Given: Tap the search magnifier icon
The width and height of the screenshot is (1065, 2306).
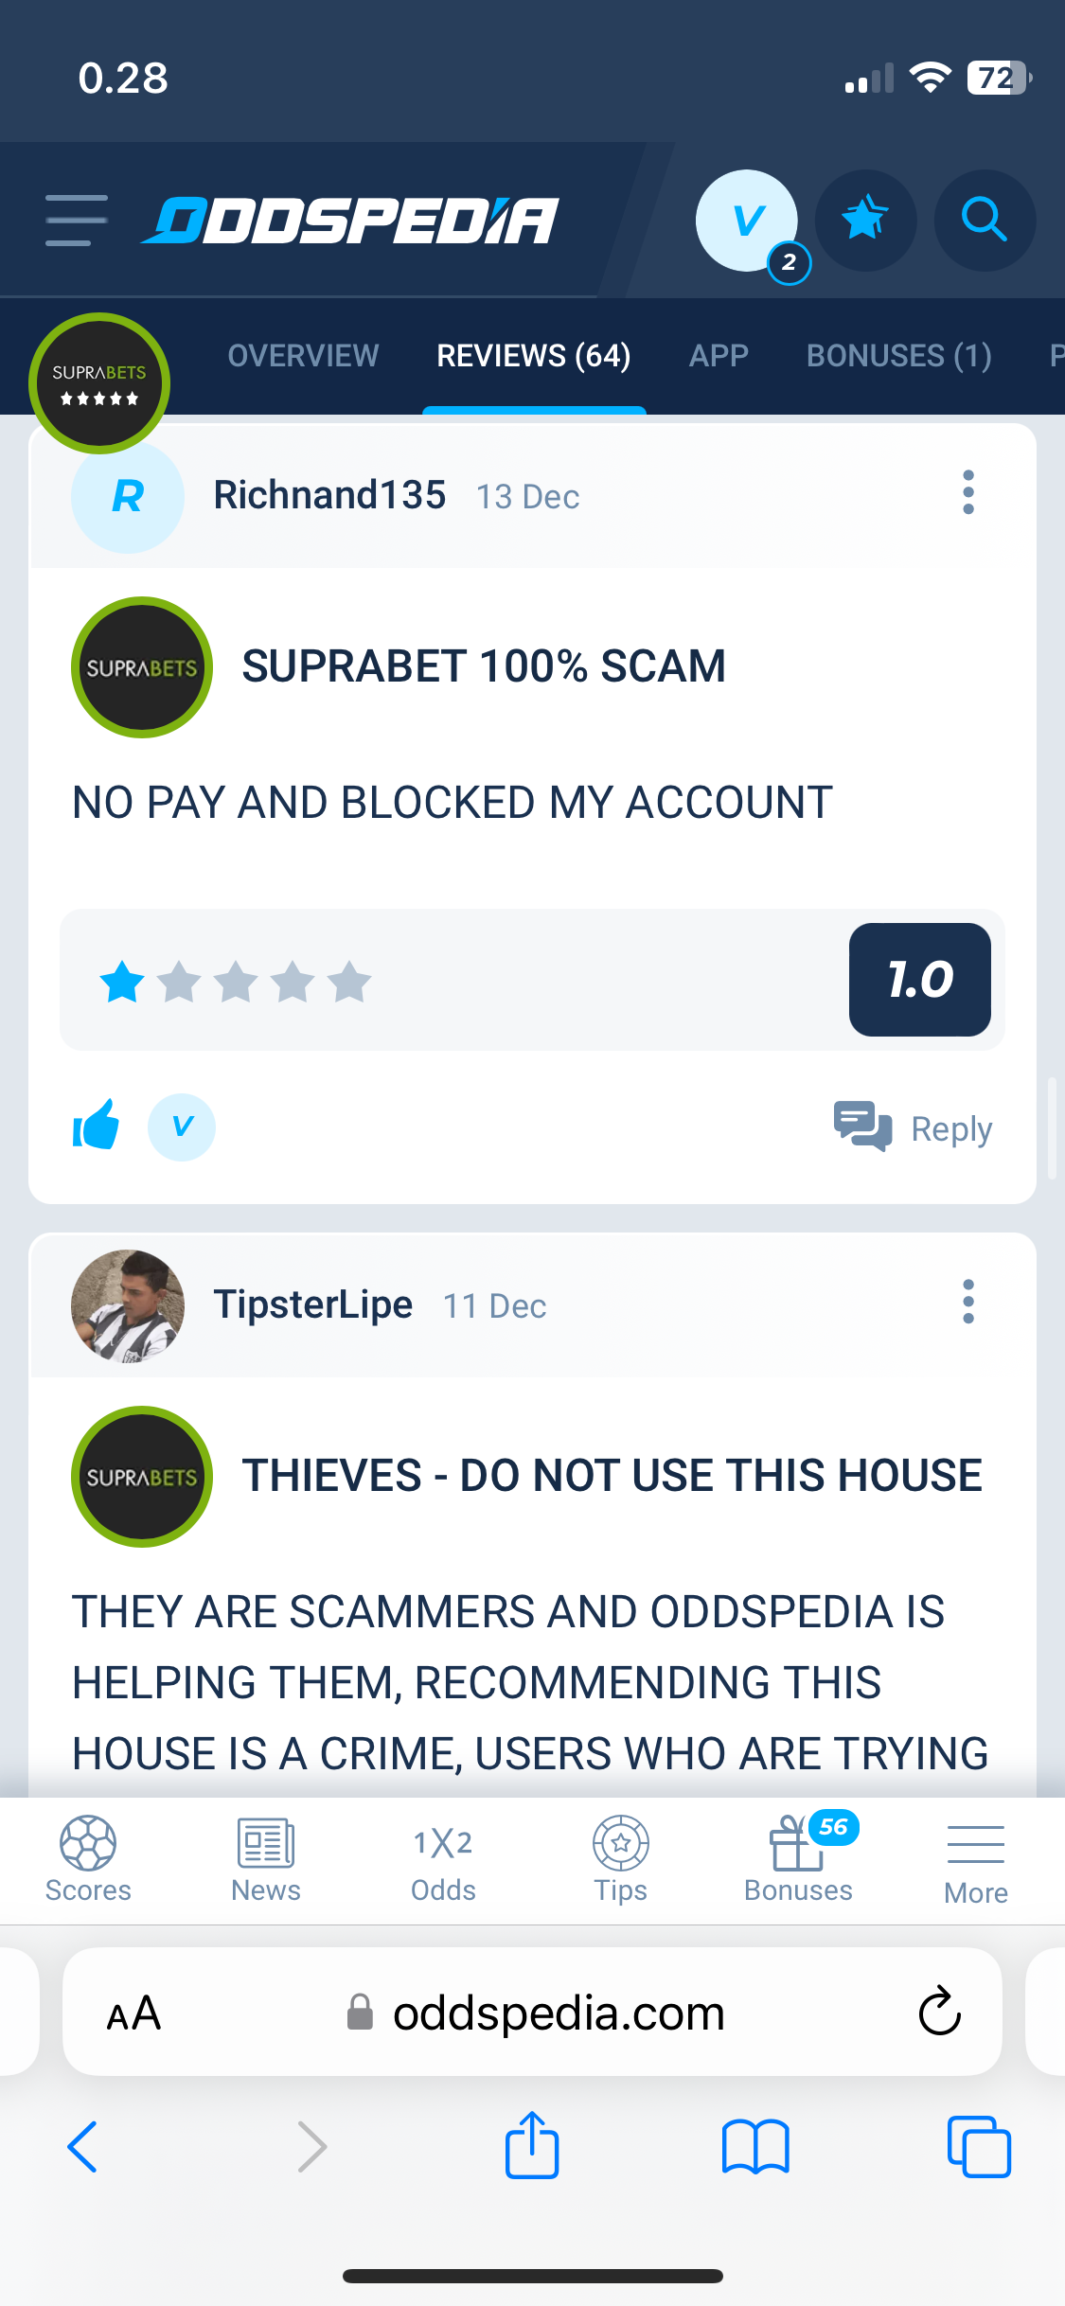Looking at the screenshot, I should tap(985, 221).
